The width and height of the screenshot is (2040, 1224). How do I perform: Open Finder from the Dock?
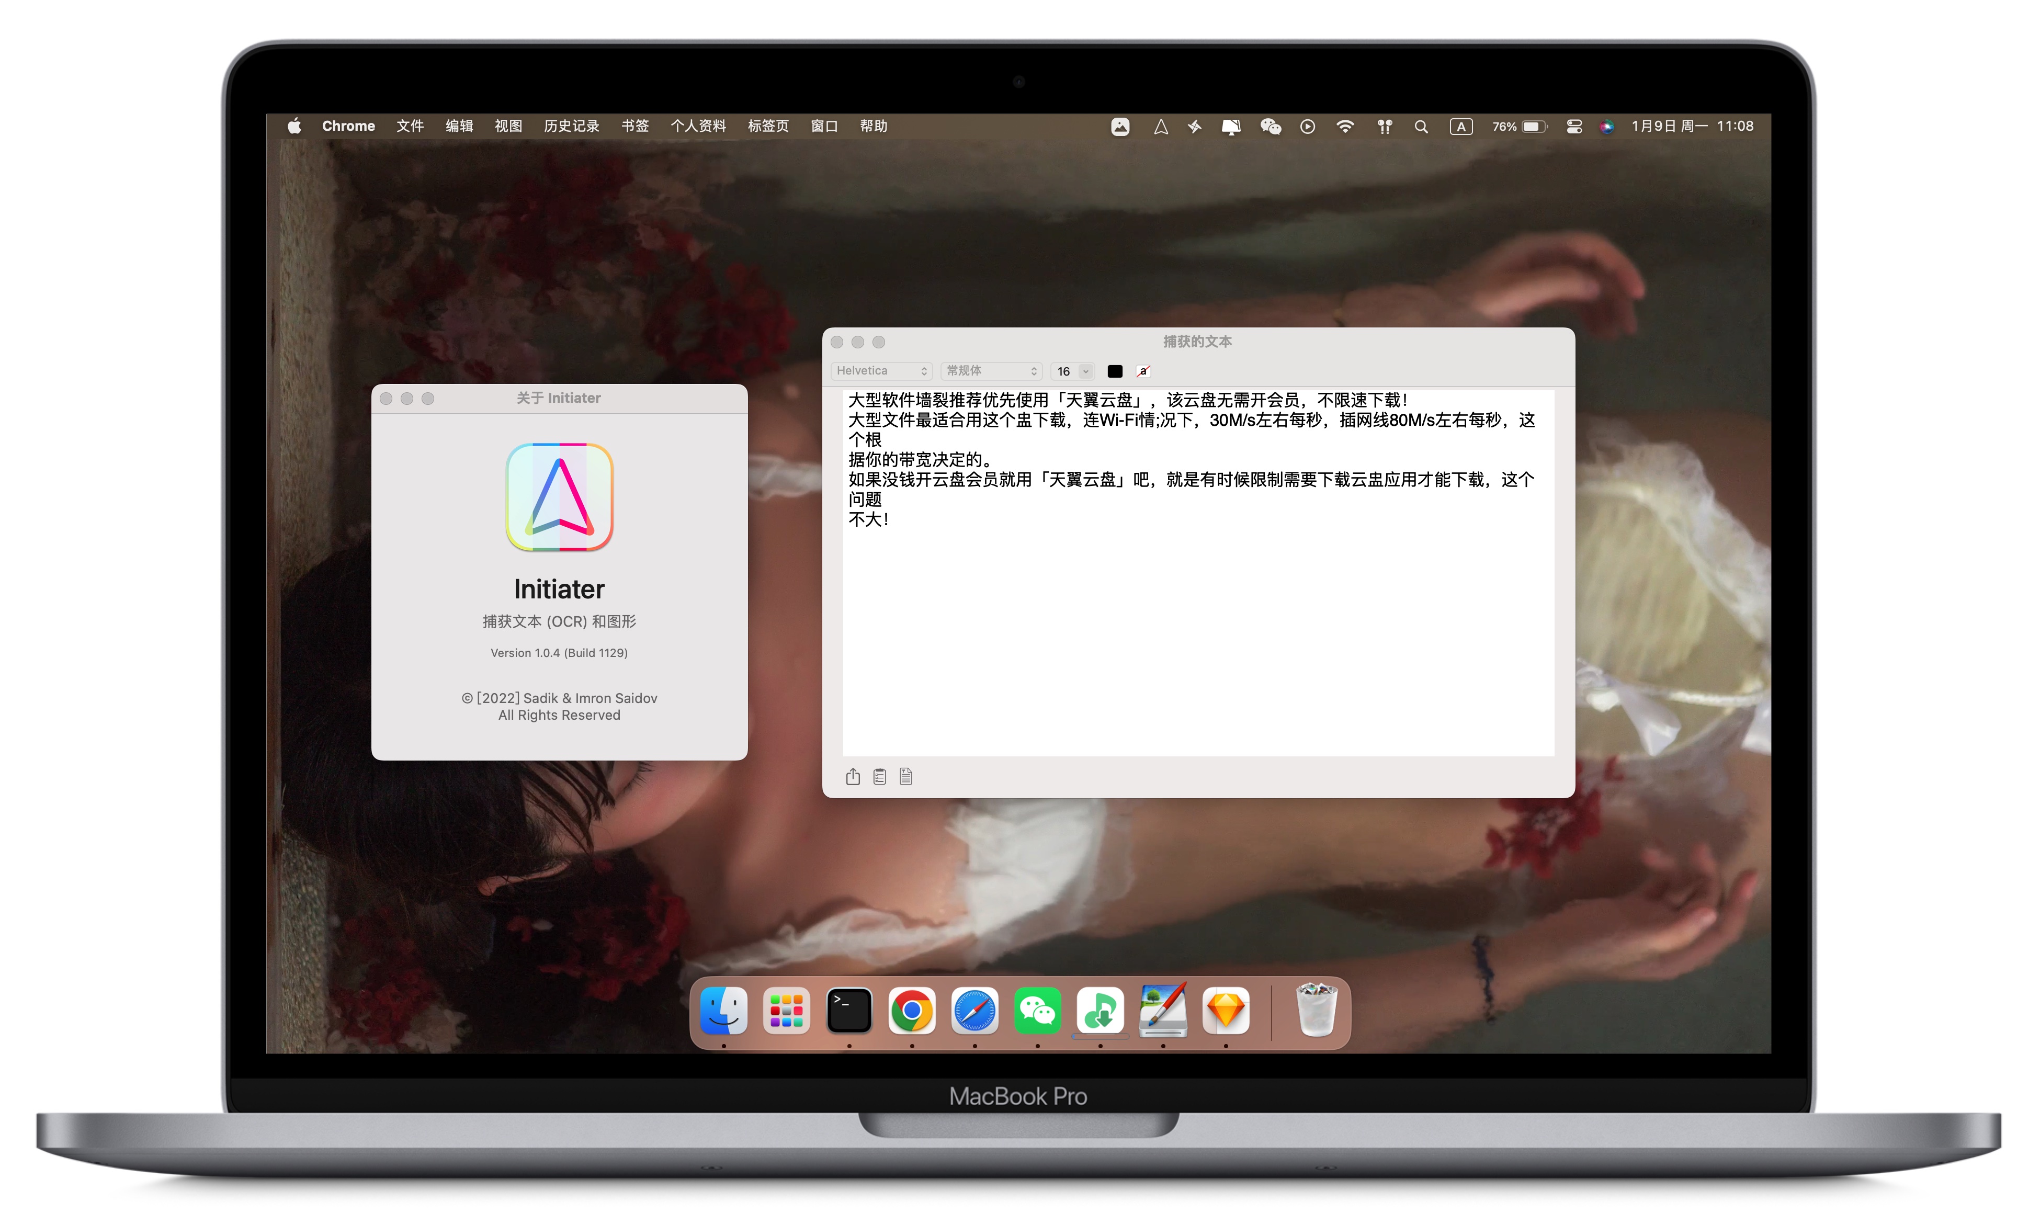pyautogui.click(x=723, y=1010)
